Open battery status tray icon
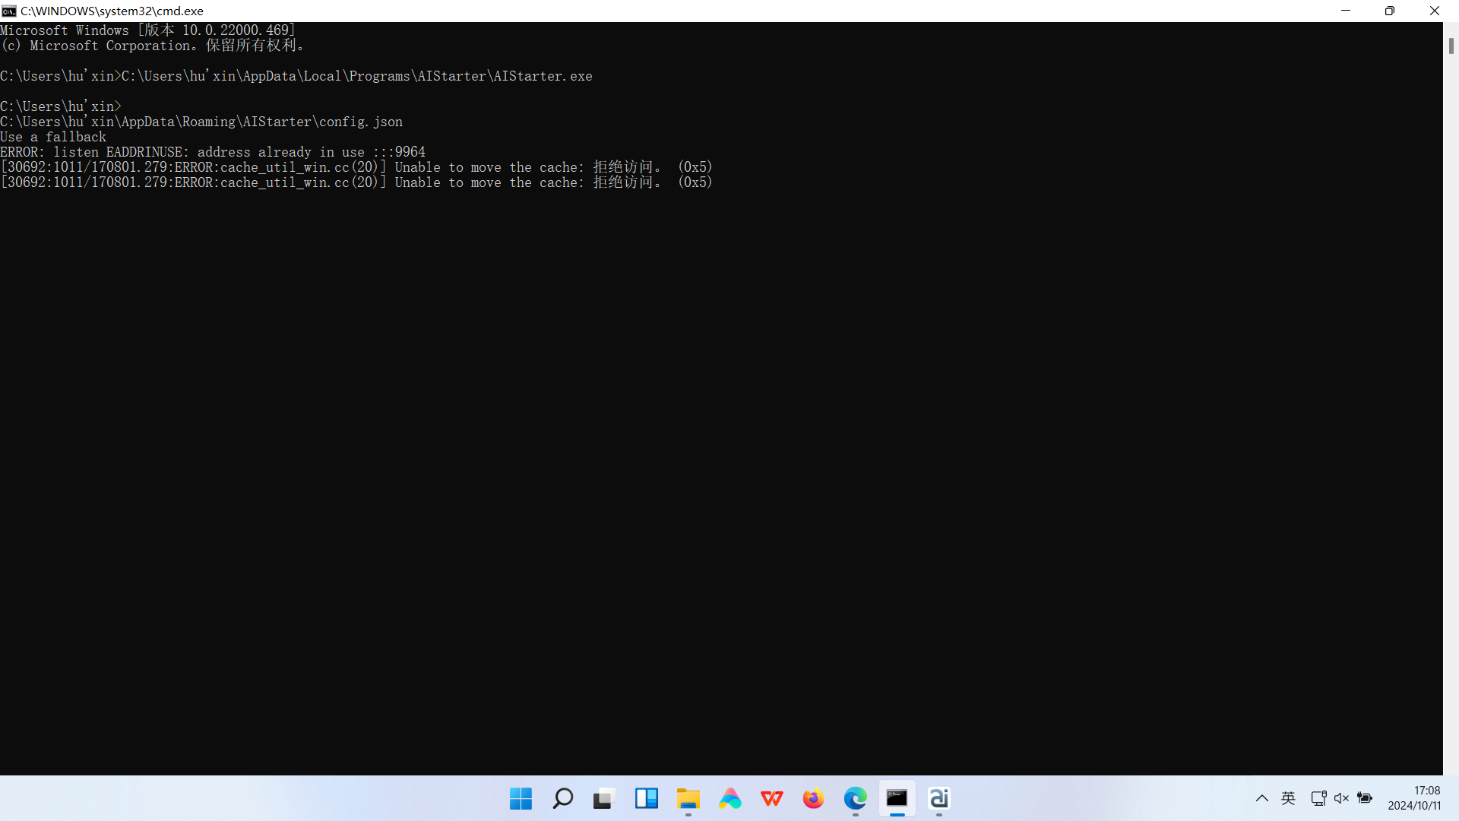This screenshot has width=1459, height=821. tap(1365, 798)
